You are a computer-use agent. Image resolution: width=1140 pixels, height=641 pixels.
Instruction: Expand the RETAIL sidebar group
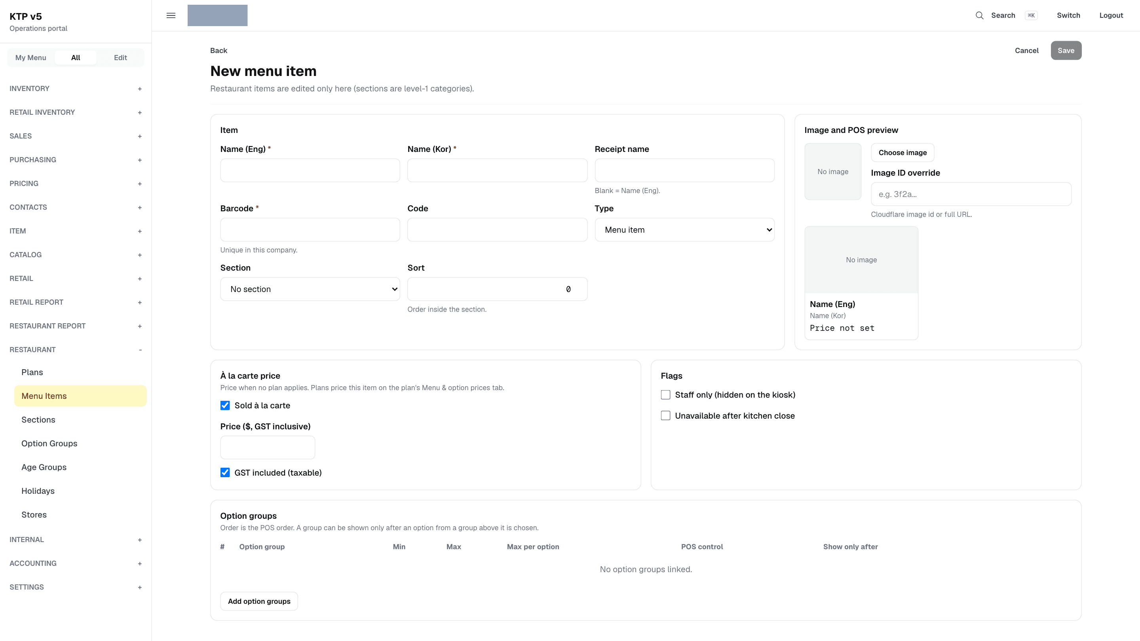tap(76, 278)
